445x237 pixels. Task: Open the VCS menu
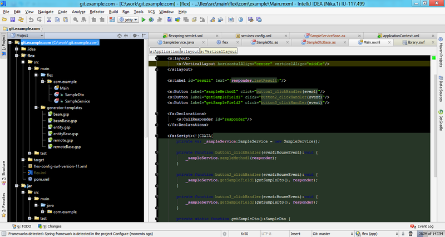[x=151, y=12]
